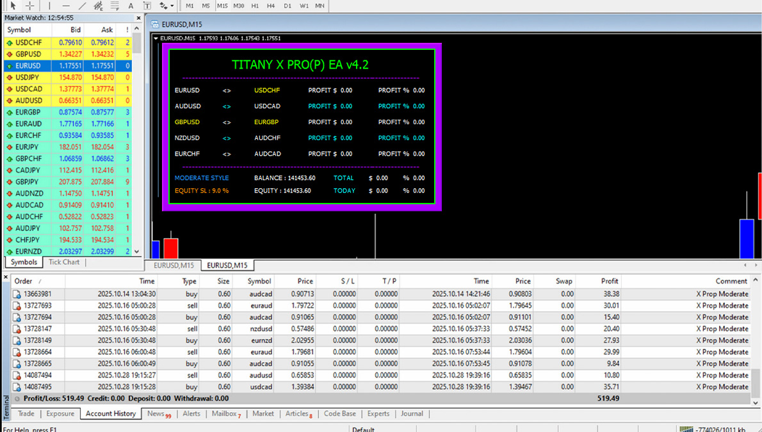Expand the EURUSD,M15 chart title arrow
The image size is (762, 432).
(x=156, y=38)
